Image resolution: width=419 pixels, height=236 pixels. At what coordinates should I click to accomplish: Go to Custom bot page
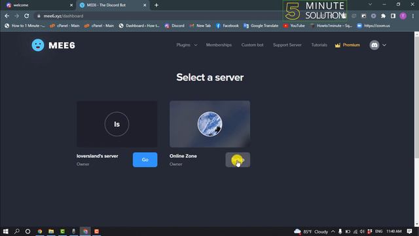click(x=252, y=45)
